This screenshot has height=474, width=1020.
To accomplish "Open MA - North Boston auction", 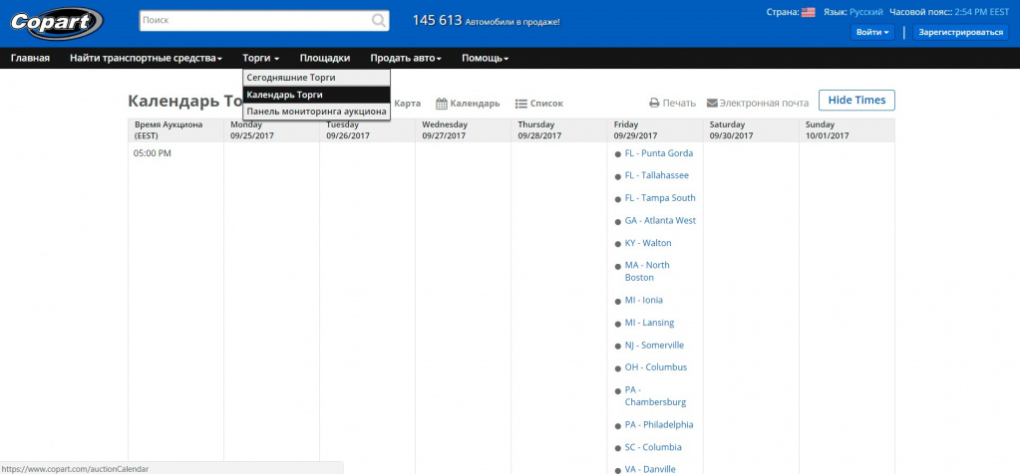I will (647, 272).
